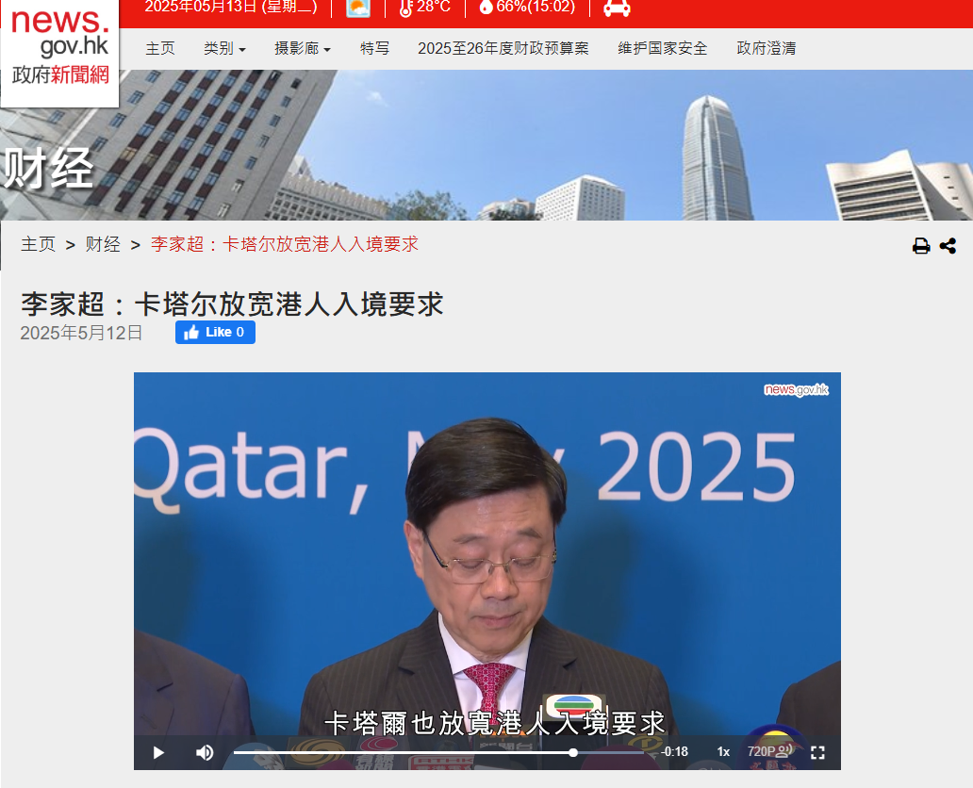Screen dimensions: 973x788
Task: Play the video
Action: tap(158, 752)
